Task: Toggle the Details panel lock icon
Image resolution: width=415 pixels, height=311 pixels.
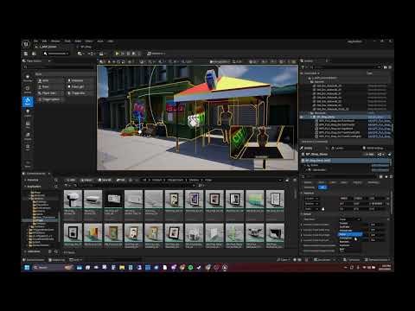Action: pyautogui.click(x=389, y=155)
